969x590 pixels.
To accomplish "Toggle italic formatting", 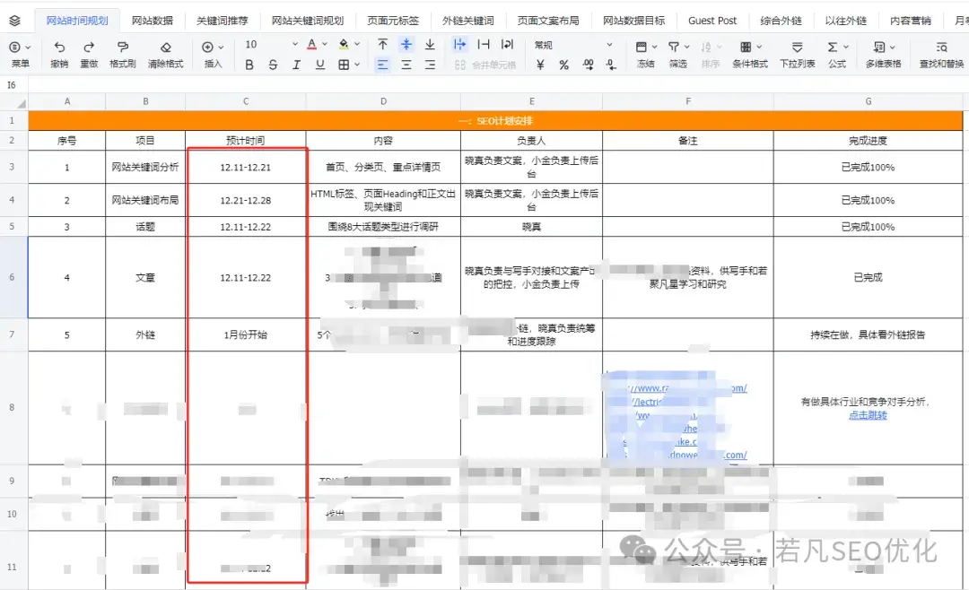I will coord(296,65).
